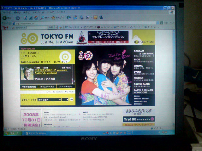
Task: Click the Try! 80 banner
Action: pos(139,119)
